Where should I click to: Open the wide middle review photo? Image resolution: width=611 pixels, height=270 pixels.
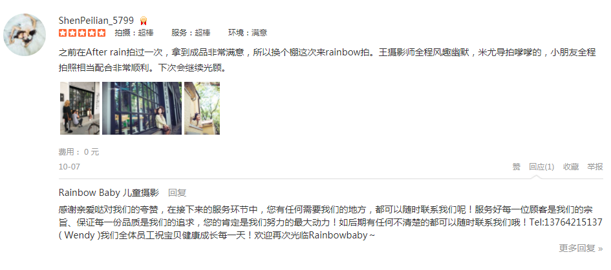(x=142, y=108)
